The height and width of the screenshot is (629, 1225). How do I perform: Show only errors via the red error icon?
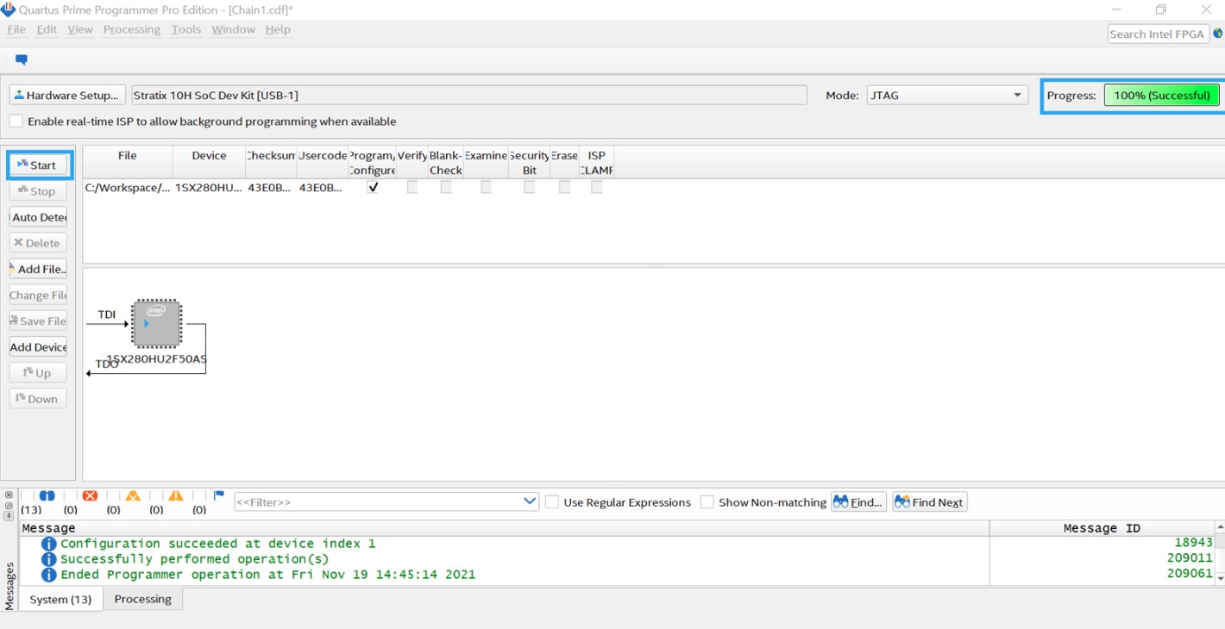[x=91, y=495]
